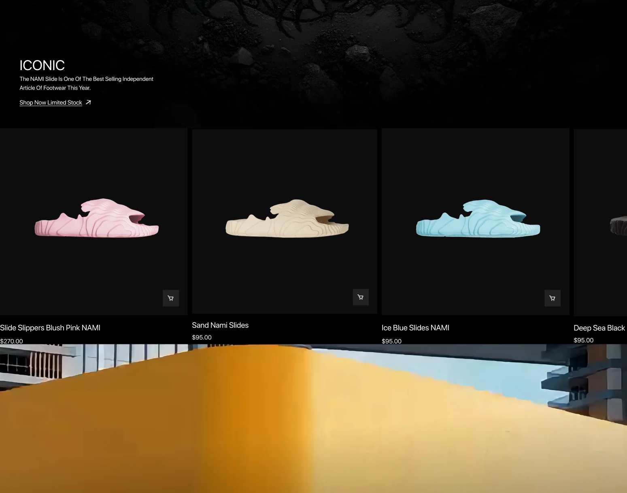The width and height of the screenshot is (627, 493).
Task: Add Slide Slippers Blush Pink NAMI to cart
Action: (x=170, y=298)
